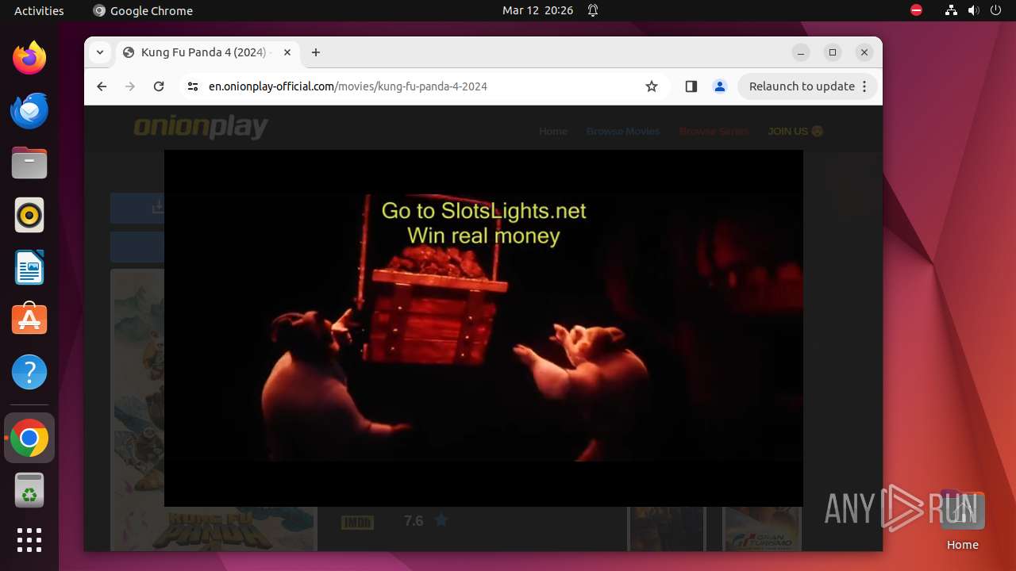Screen dimensions: 1016x571
Task: Minimize the Chrome window
Action: (x=801, y=52)
